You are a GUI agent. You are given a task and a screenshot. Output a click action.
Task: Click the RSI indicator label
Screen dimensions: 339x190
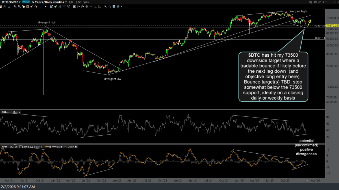point(4,112)
